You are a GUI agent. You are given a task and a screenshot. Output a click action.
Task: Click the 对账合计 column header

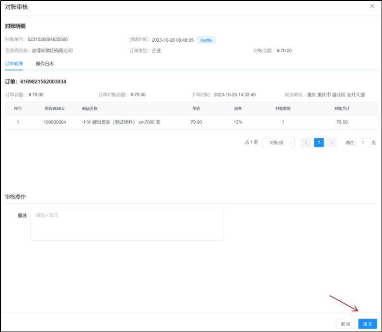[x=342, y=108]
